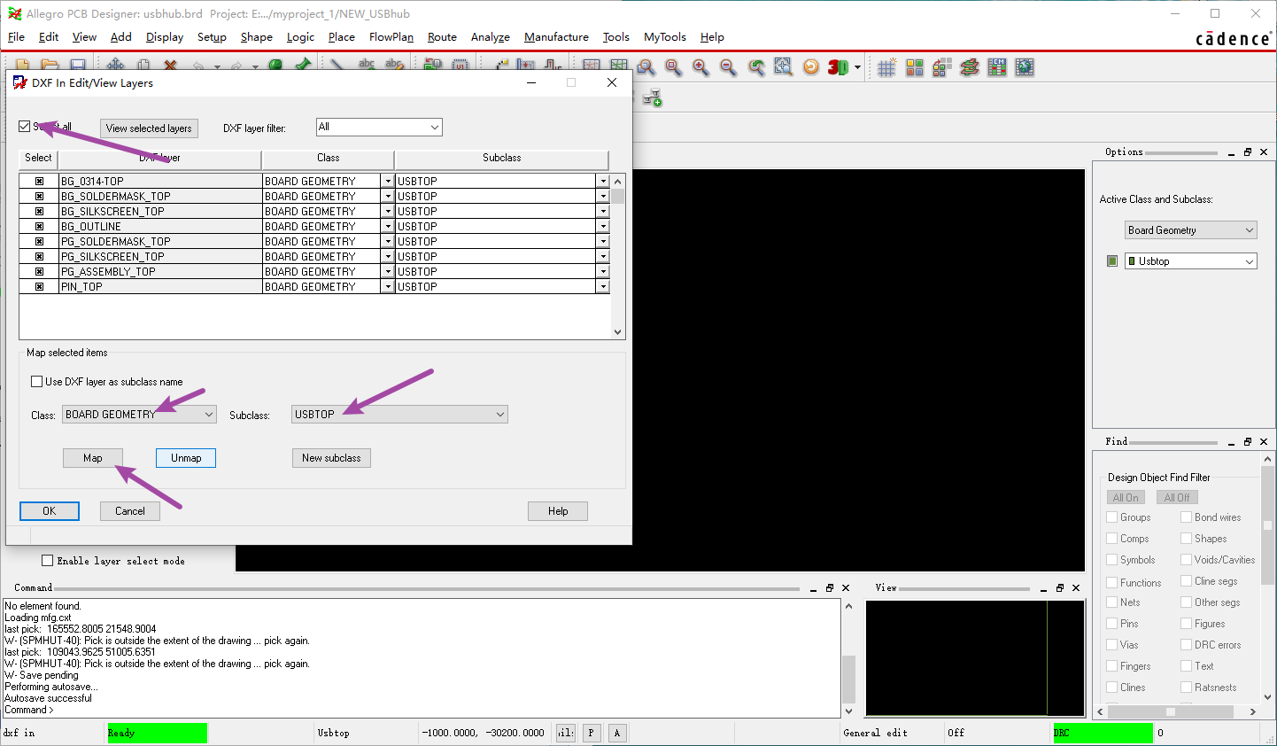1277x746 pixels.
Task: Open the Constraint Manager CM icon
Action: (x=997, y=67)
